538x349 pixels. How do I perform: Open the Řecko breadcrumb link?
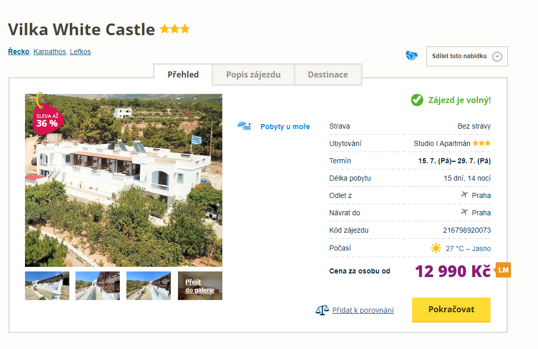[x=19, y=52]
